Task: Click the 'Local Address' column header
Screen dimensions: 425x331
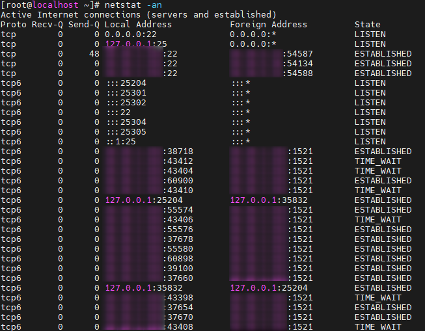Action: 138,25
